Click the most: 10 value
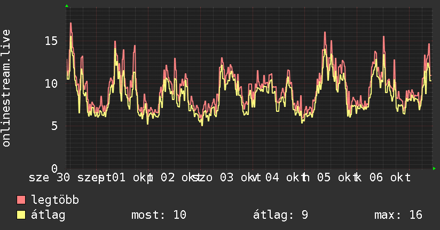The image size is (440, 230). click(159, 215)
